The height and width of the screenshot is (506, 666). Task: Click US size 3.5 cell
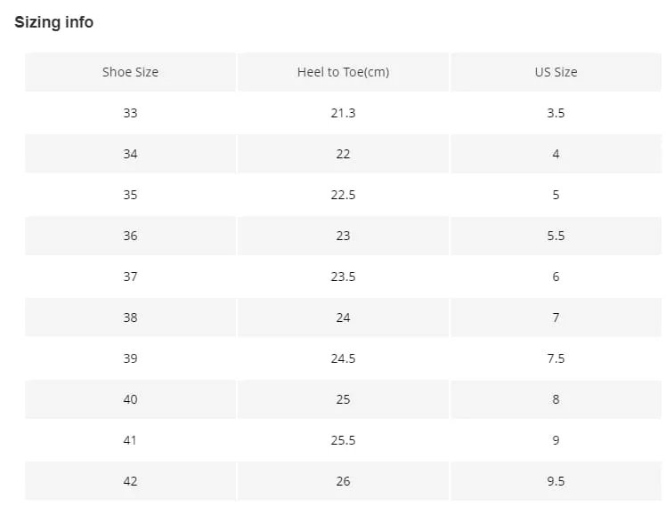click(x=556, y=113)
